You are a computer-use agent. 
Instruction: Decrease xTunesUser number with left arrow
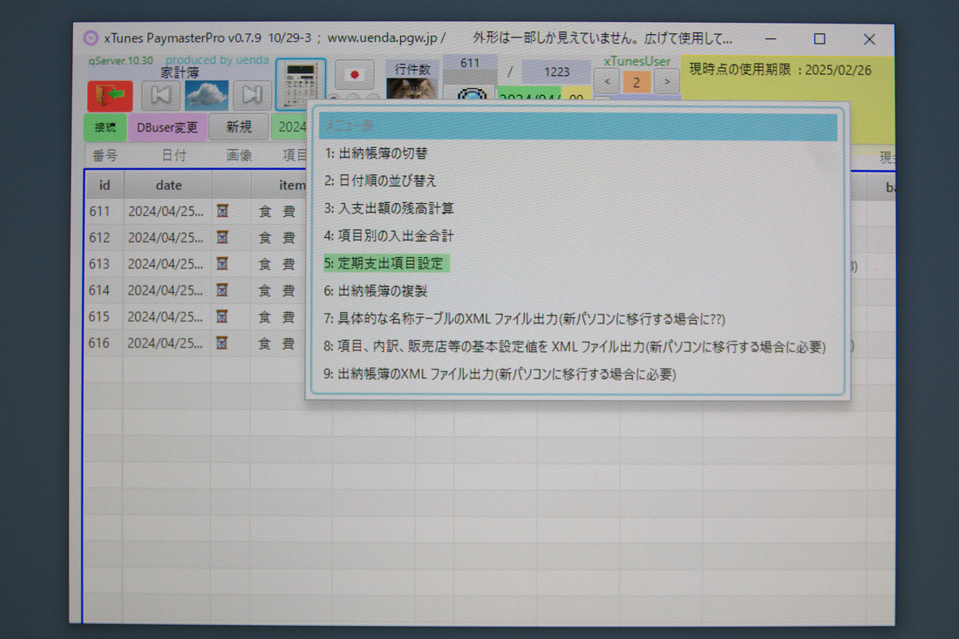point(606,82)
